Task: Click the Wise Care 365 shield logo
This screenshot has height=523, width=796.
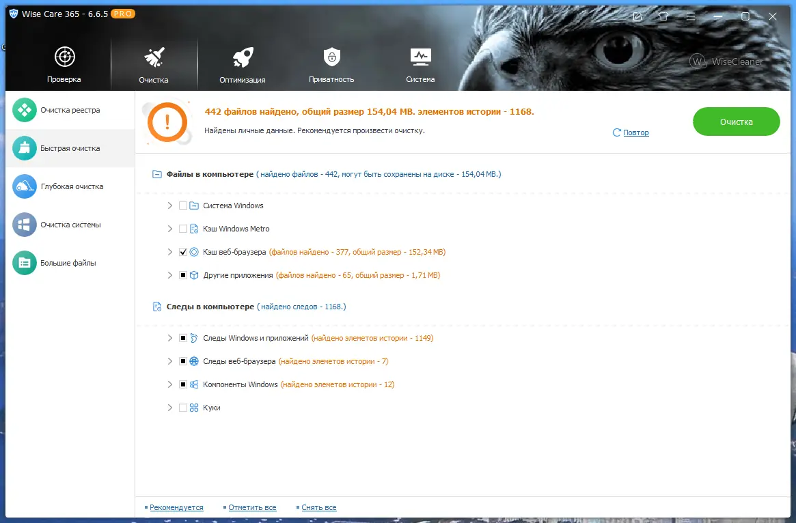Action: [14, 14]
